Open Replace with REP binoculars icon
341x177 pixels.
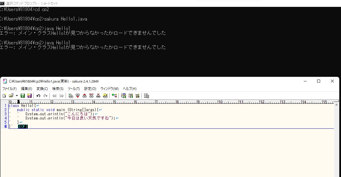point(91,96)
